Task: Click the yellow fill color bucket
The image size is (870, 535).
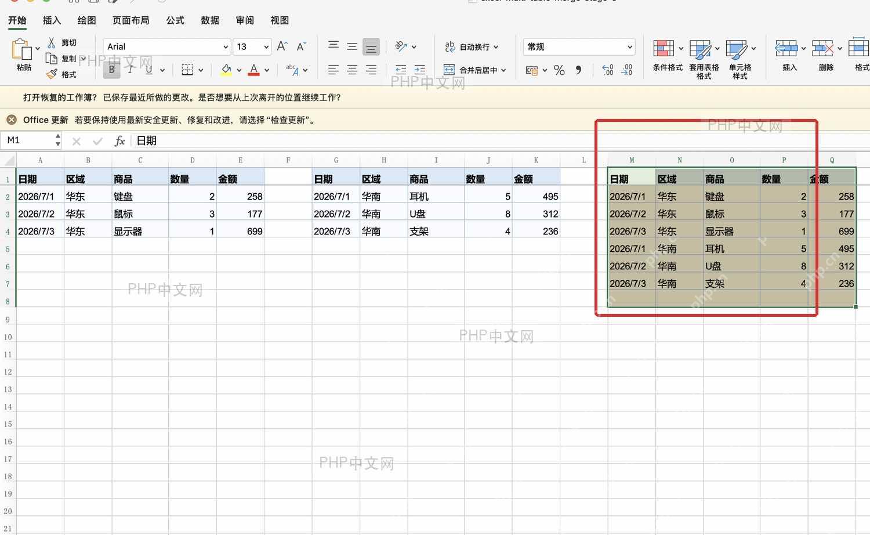Action: pos(226,70)
